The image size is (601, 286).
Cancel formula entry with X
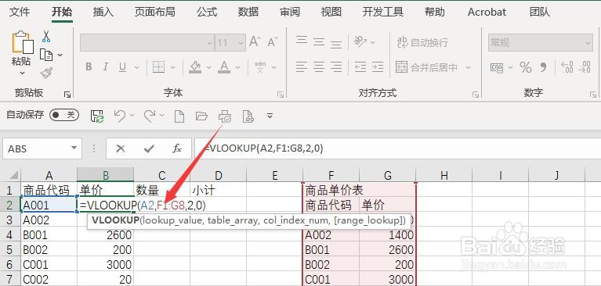[121, 148]
